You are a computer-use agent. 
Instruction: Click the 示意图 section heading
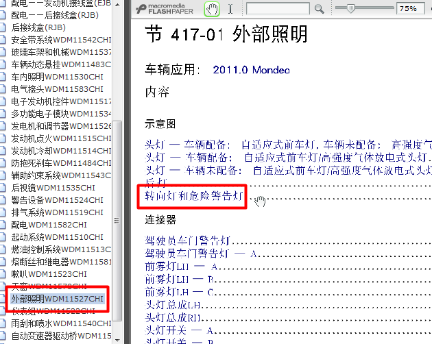(x=160, y=124)
